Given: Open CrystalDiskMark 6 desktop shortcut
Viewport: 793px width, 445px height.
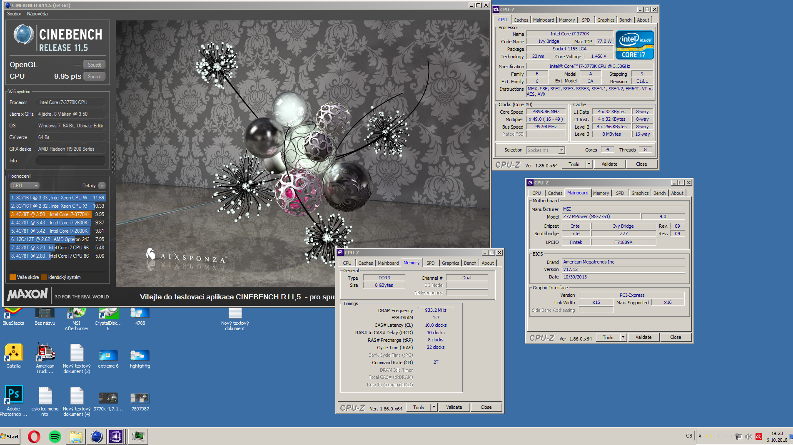Looking at the screenshot, I should coord(108,319).
